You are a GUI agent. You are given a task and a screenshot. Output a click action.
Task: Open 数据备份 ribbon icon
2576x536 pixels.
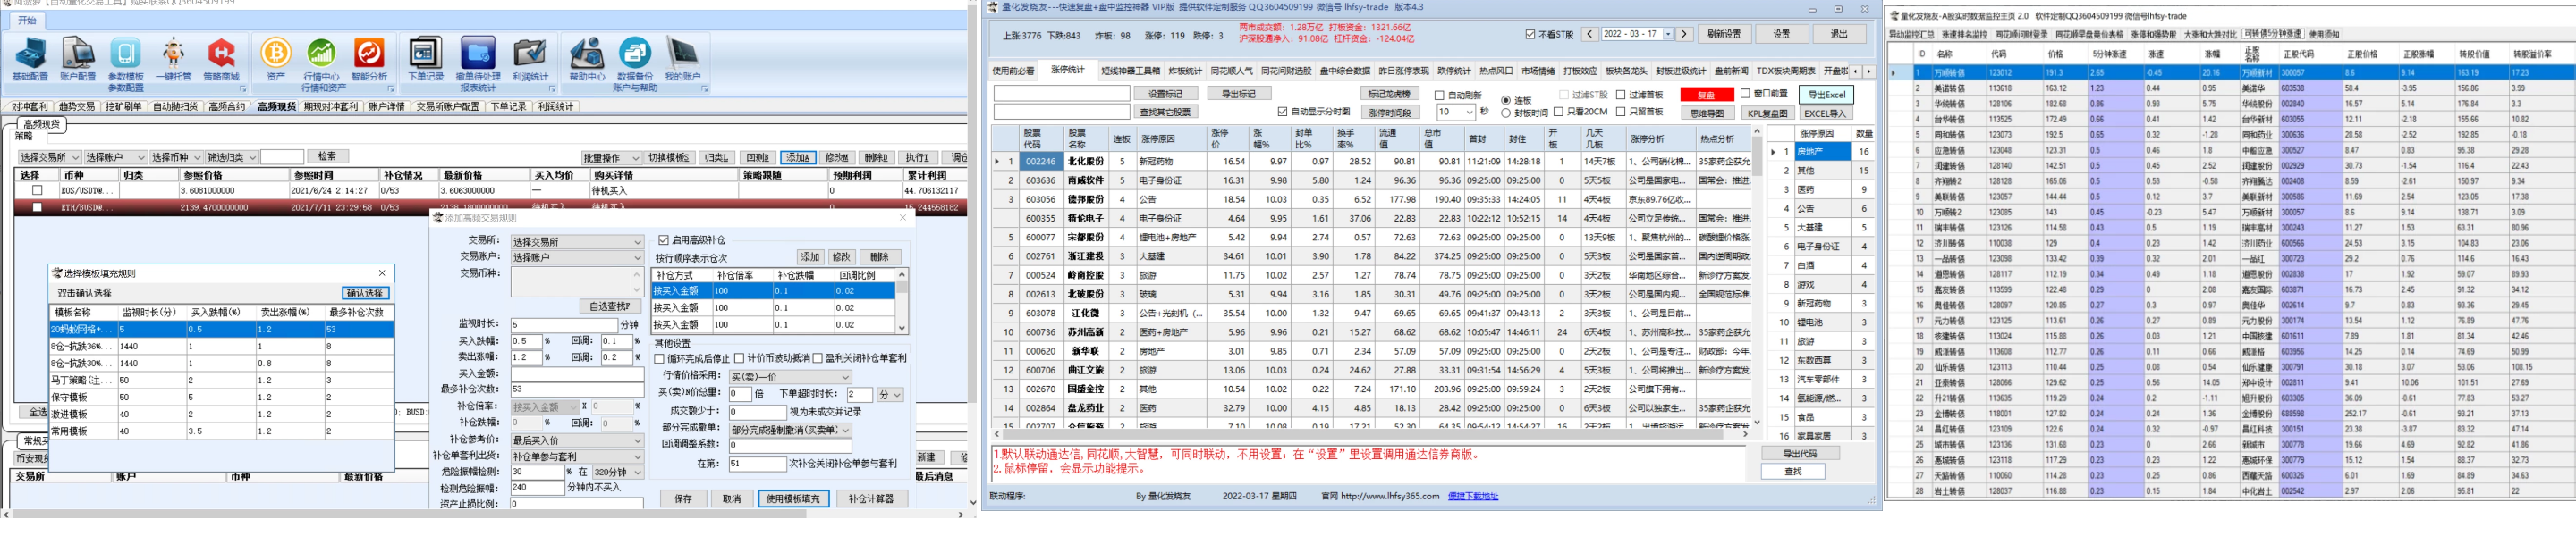tap(635, 60)
